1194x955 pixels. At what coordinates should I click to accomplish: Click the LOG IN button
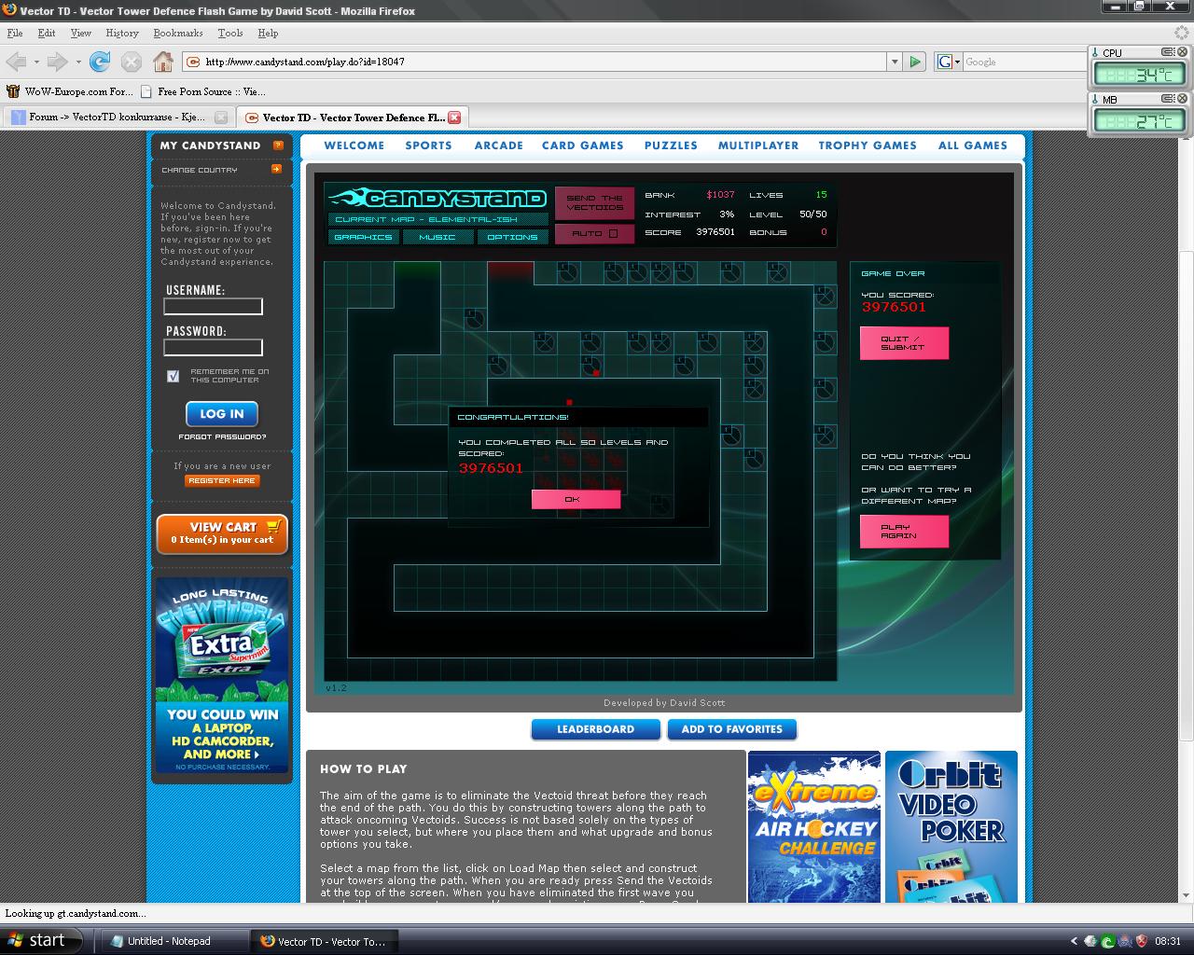click(222, 414)
